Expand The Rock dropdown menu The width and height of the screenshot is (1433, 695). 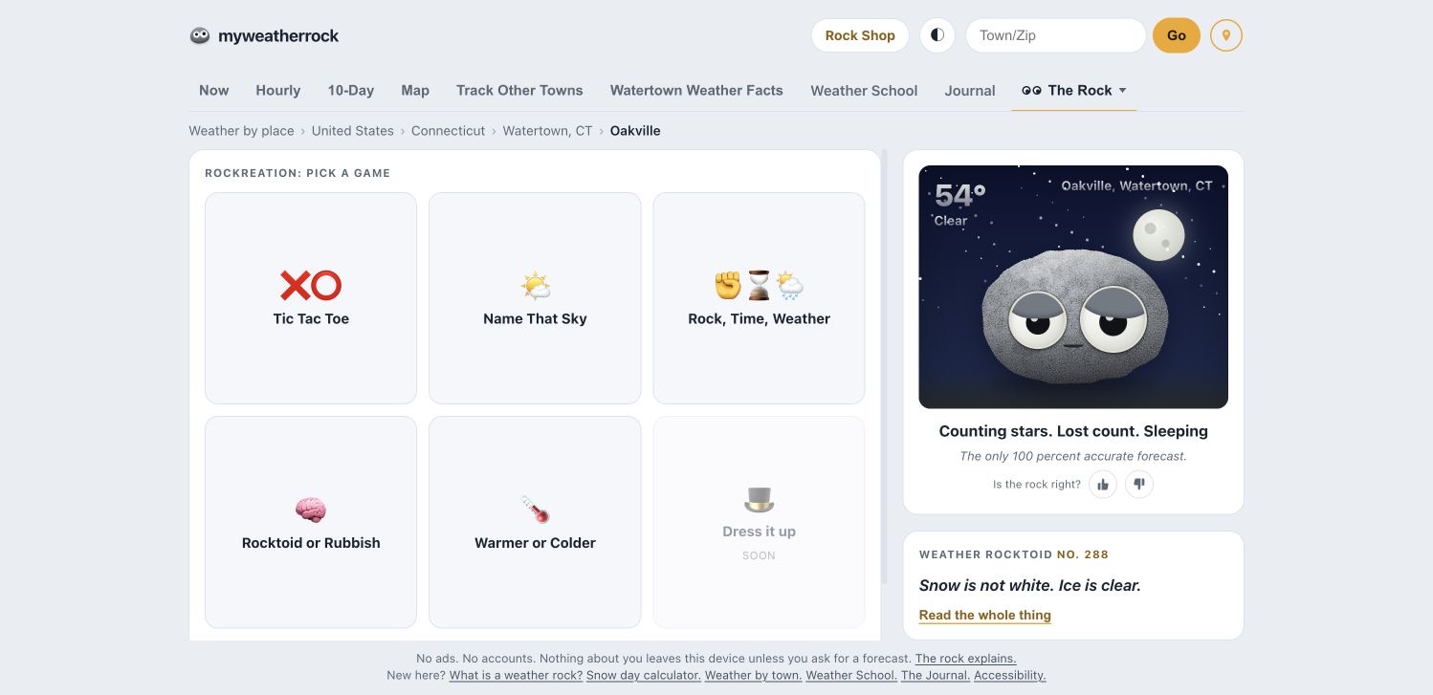coord(1074,90)
